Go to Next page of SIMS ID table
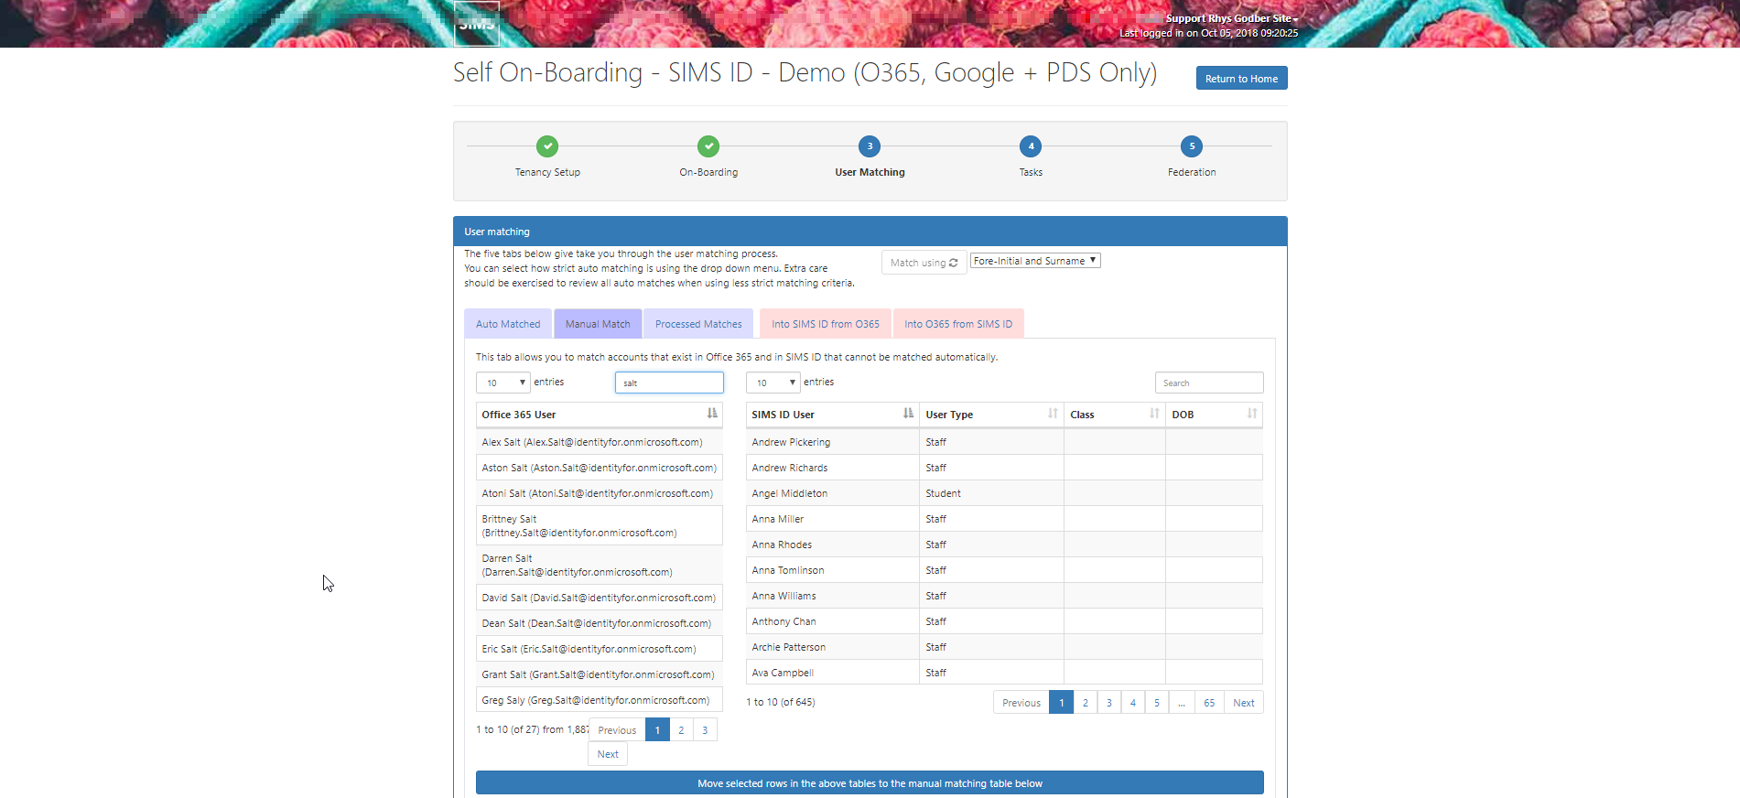Image resolution: width=1740 pixels, height=798 pixels. [x=1244, y=703]
